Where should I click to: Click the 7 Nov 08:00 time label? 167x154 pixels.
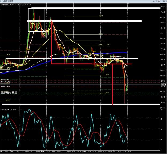tap(25, 152)
